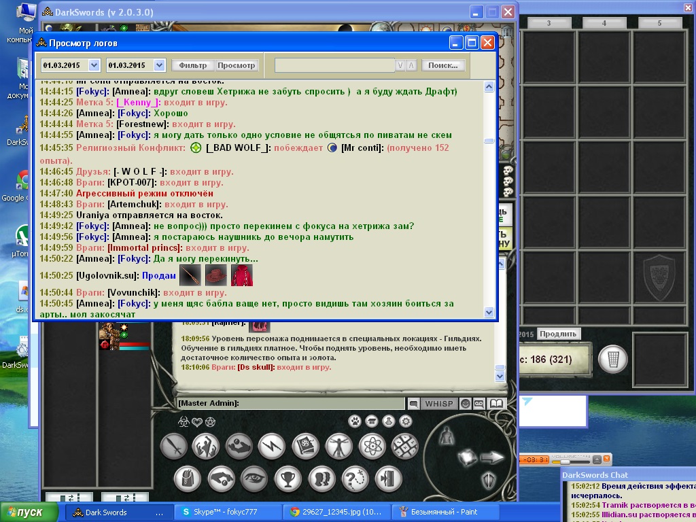Open the пуск Start button
696x522 pixels.
(x=29, y=512)
